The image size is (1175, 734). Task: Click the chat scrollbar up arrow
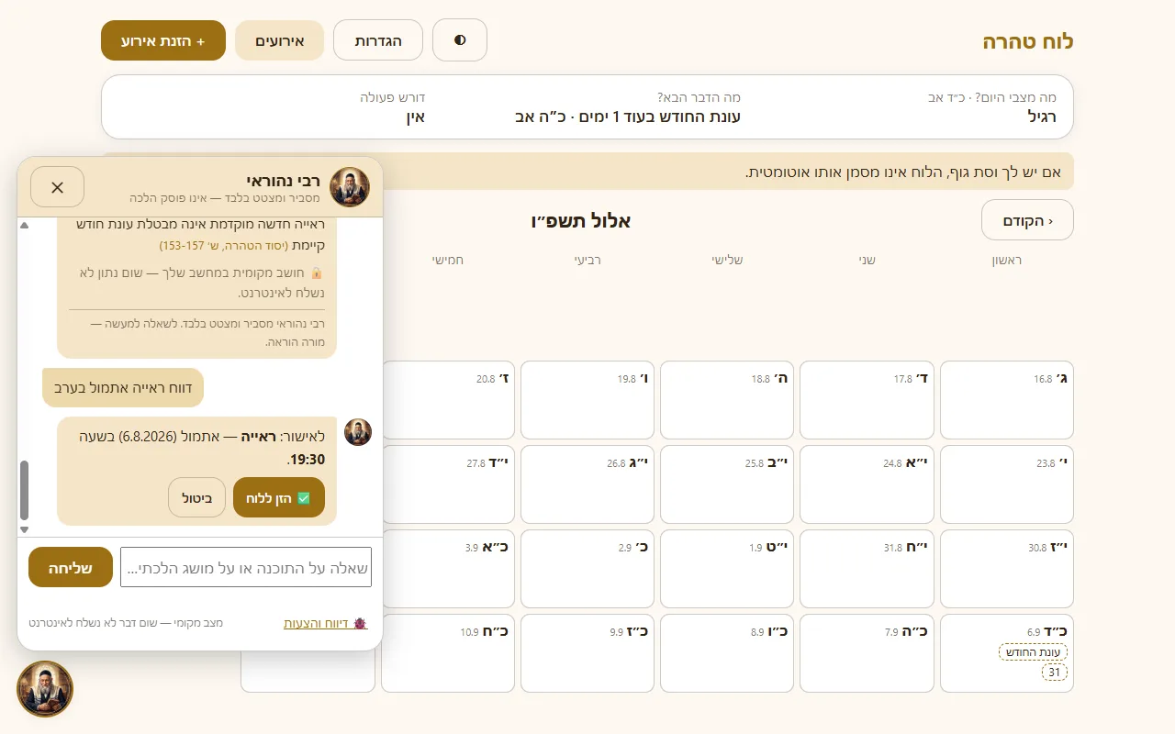24,225
